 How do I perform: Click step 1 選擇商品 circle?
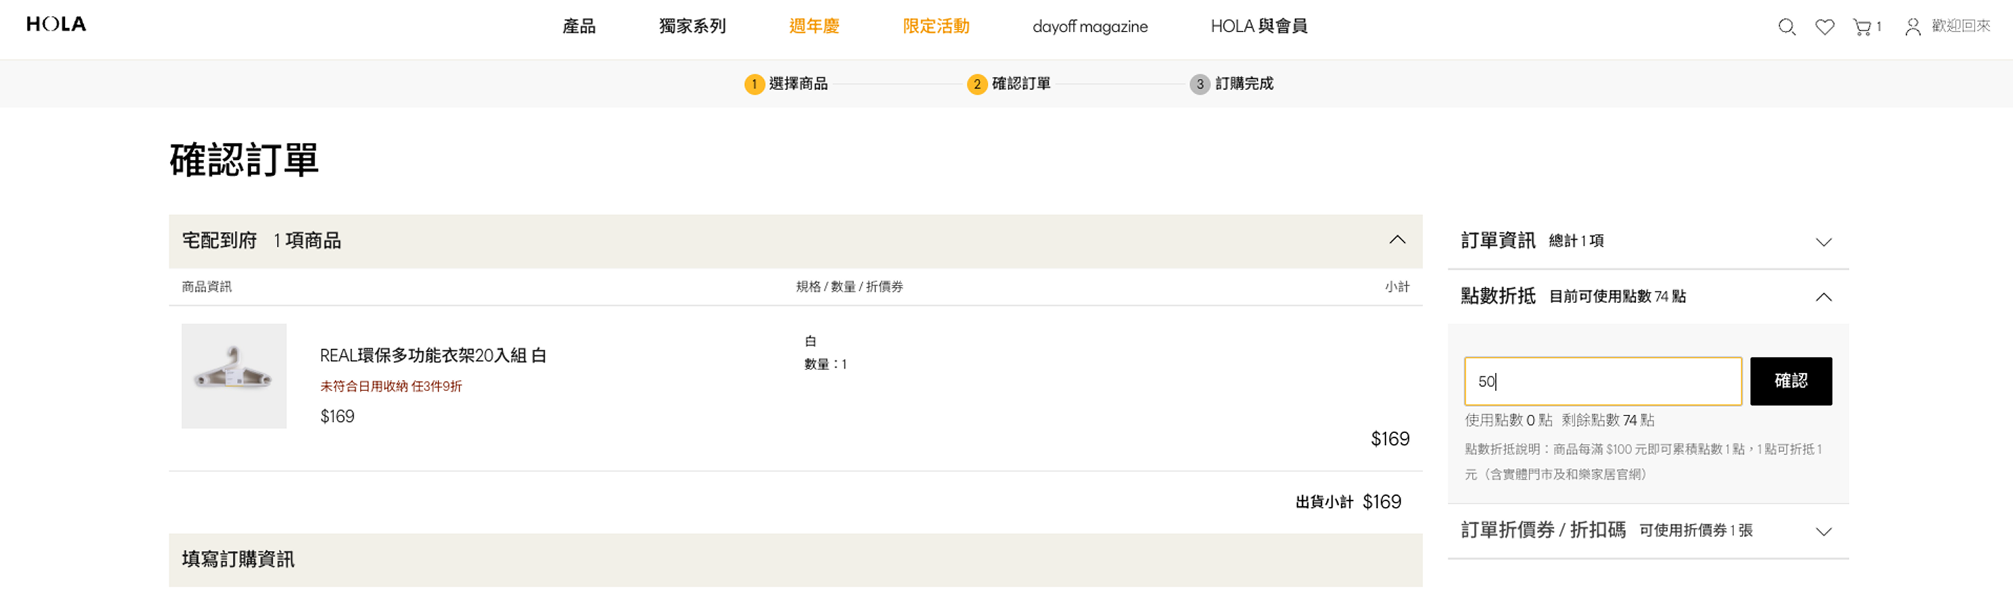754,84
